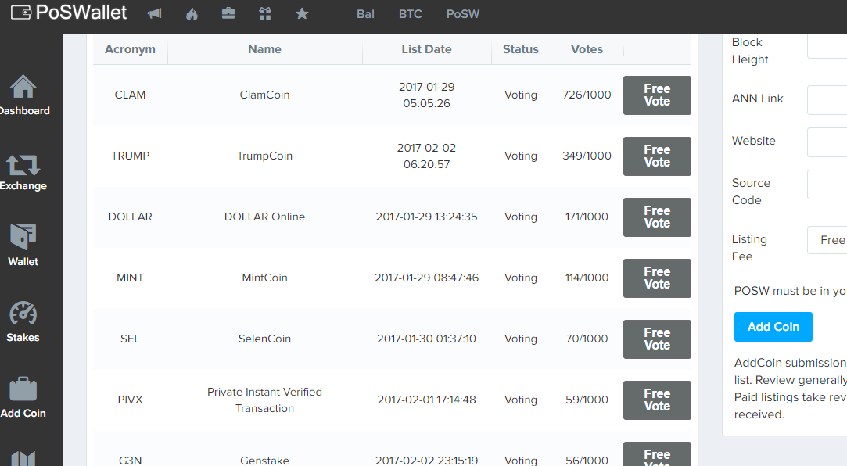Viewport: 847px width, 466px height.
Task: Click the star icon in top bar
Action: click(302, 13)
